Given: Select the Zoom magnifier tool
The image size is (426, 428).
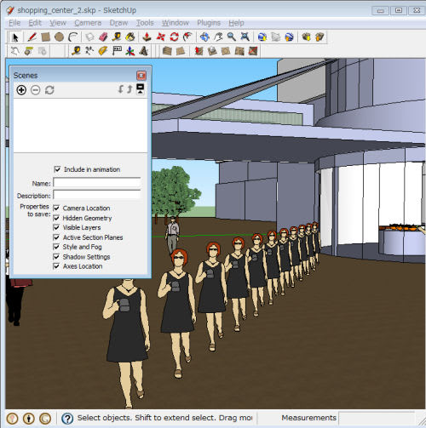Looking at the screenshot, I should [232, 37].
